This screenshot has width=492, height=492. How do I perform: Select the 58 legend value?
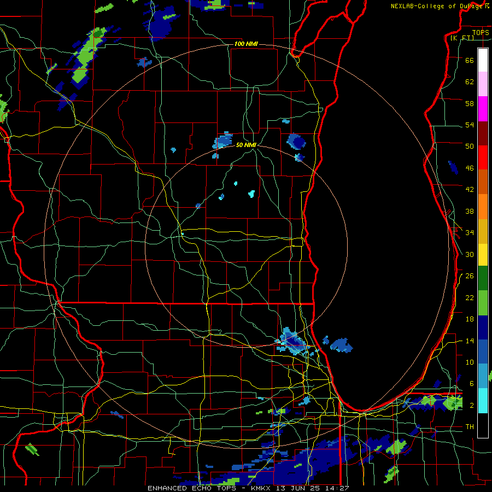coord(470,103)
